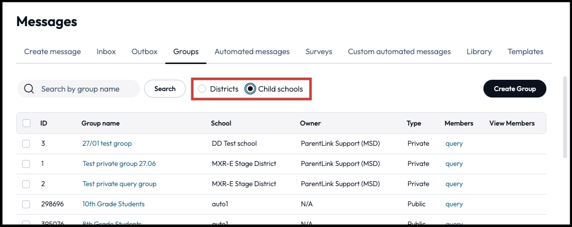This screenshot has width=572, height=227.
Task: Check the box for Test private group 27.06
Action: coord(26,164)
